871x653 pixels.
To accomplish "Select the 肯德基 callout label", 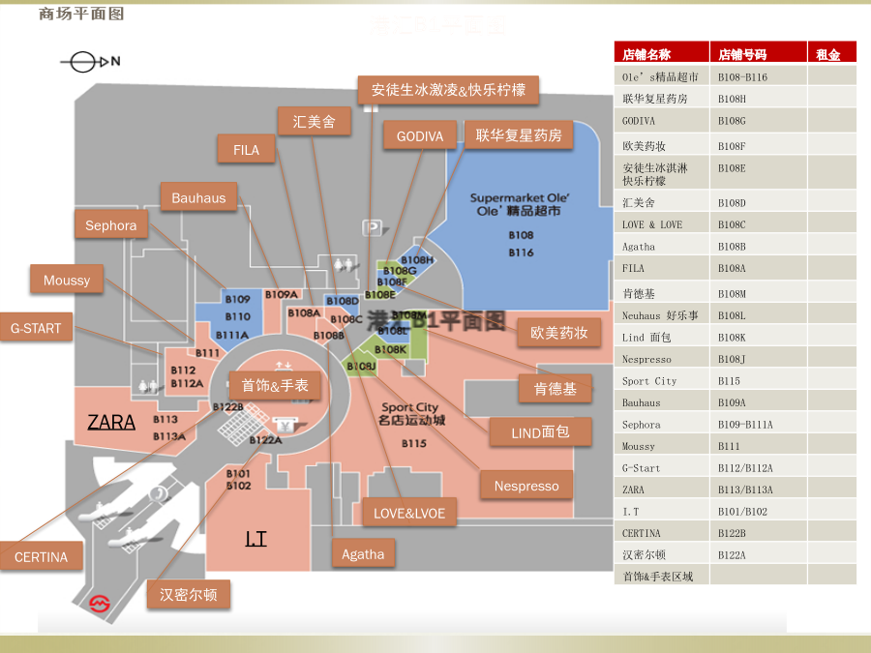I will click(x=556, y=389).
